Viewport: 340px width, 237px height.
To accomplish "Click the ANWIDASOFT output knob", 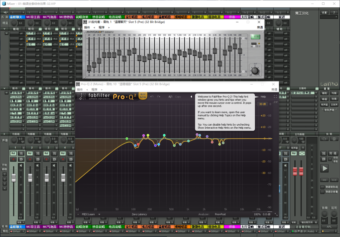I will (255, 71).
